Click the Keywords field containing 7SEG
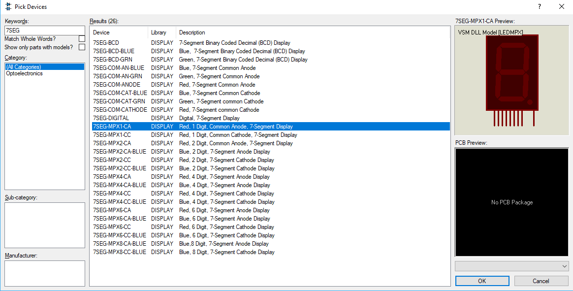573x291 pixels. [x=45, y=31]
